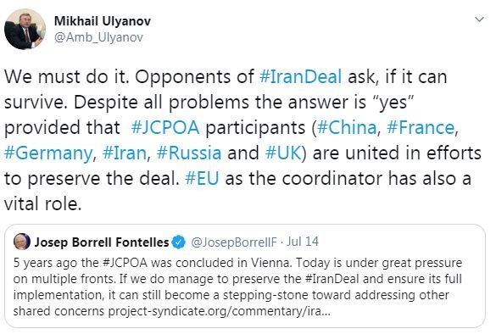Open the project-syndicate.org commentary link

pyautogui.click(x=220, y=312)
